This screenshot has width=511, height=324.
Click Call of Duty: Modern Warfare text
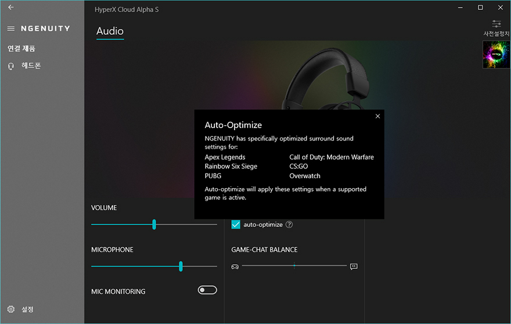pyautogui.click(x=332, y=157)
